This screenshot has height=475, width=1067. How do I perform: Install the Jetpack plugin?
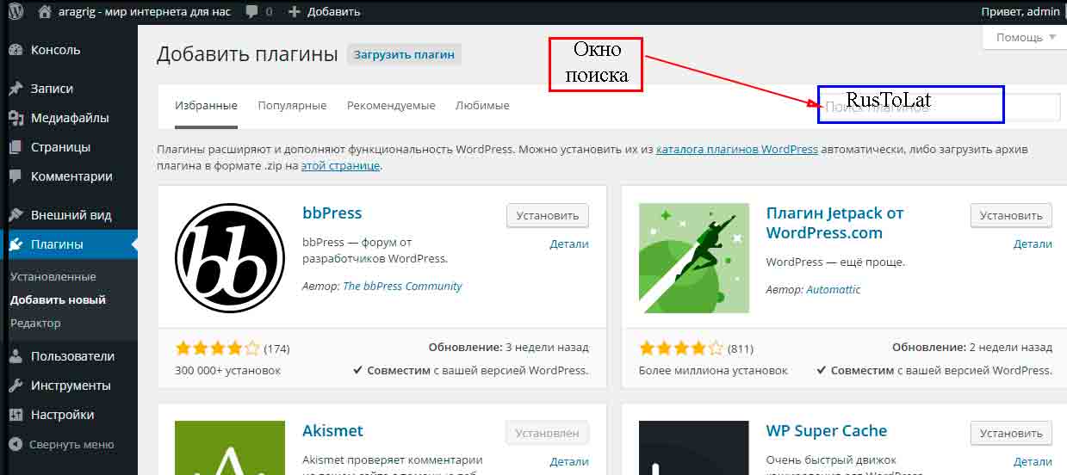[x=1011, y=216]
